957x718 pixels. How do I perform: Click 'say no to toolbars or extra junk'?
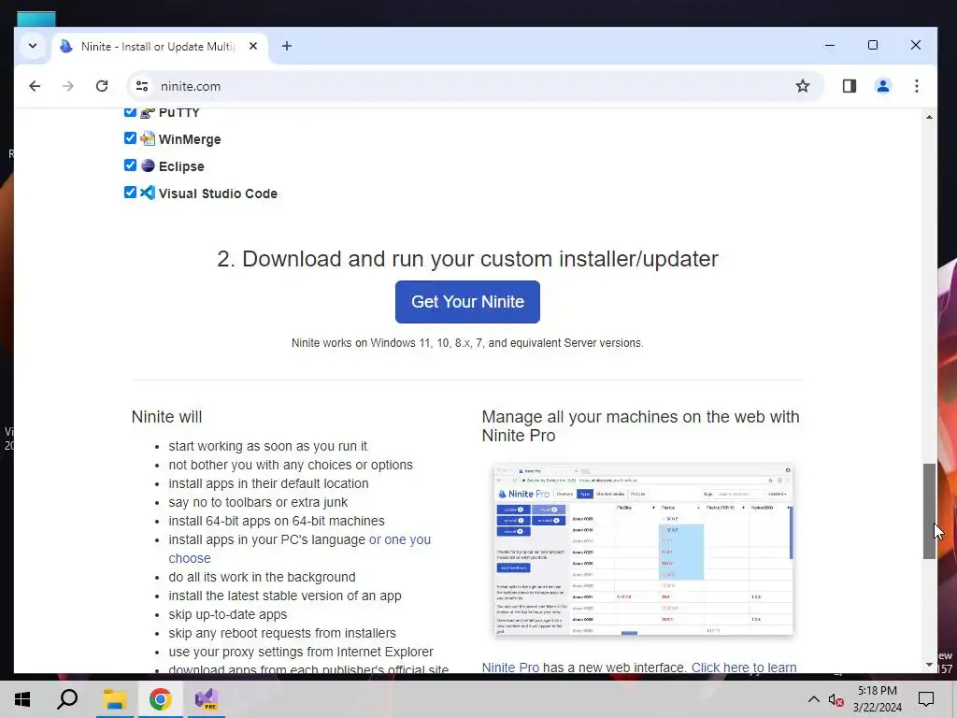tap(258, 502)
